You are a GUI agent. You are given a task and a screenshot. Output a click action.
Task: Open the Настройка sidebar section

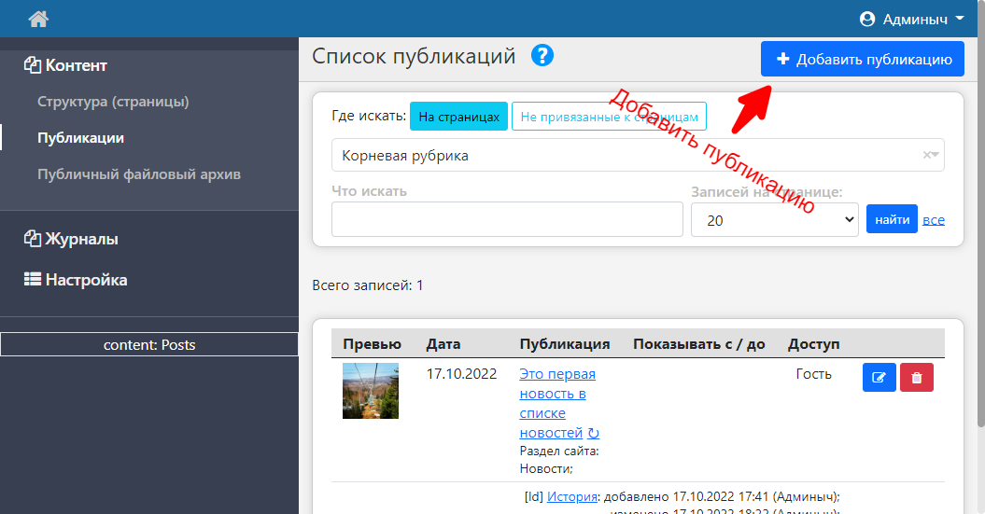(76, 280)
